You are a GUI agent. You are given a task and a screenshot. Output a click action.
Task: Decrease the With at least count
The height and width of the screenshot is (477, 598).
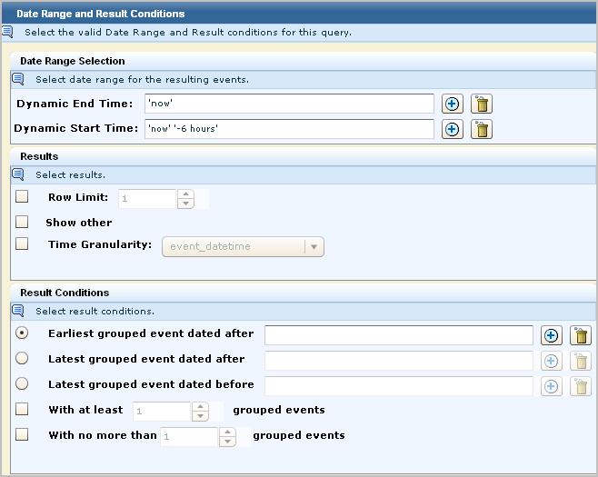coord(200,416)
